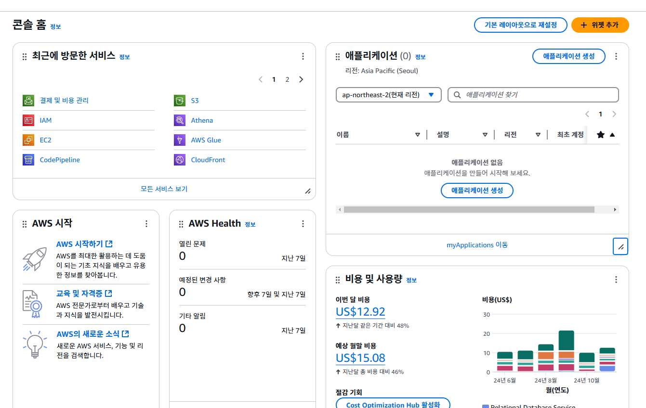646x408 pixels.
Task: Open the 리전 column filter arrow
Action: 538,135
